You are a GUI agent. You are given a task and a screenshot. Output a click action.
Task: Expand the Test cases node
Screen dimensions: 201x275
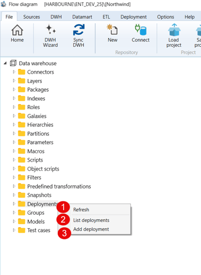(14, 230)
